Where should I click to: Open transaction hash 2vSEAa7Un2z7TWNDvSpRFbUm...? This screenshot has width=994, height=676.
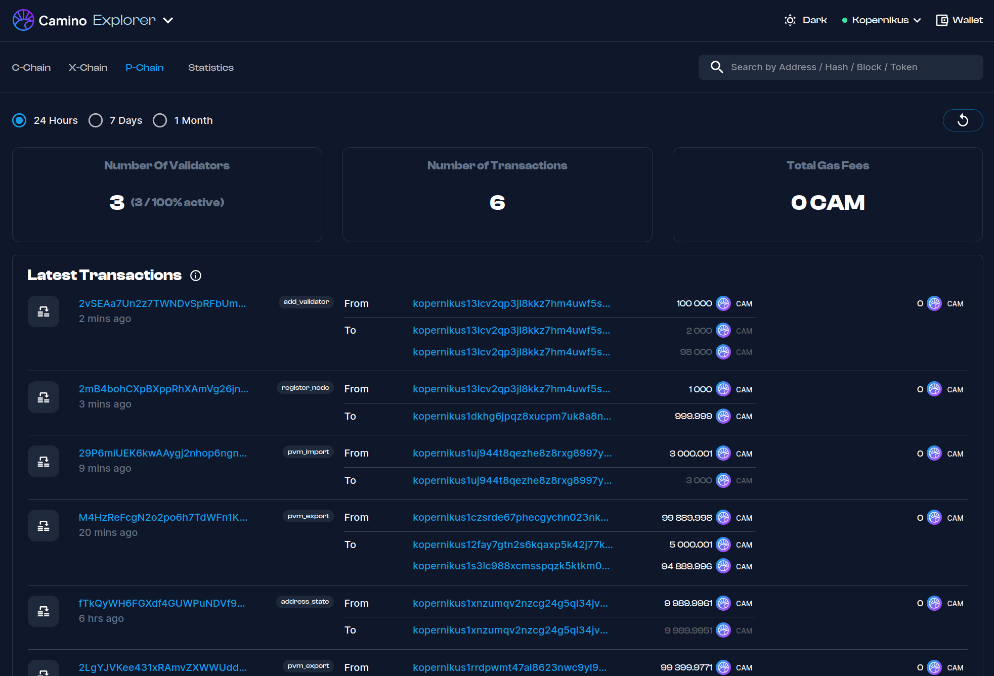(162, 303)
